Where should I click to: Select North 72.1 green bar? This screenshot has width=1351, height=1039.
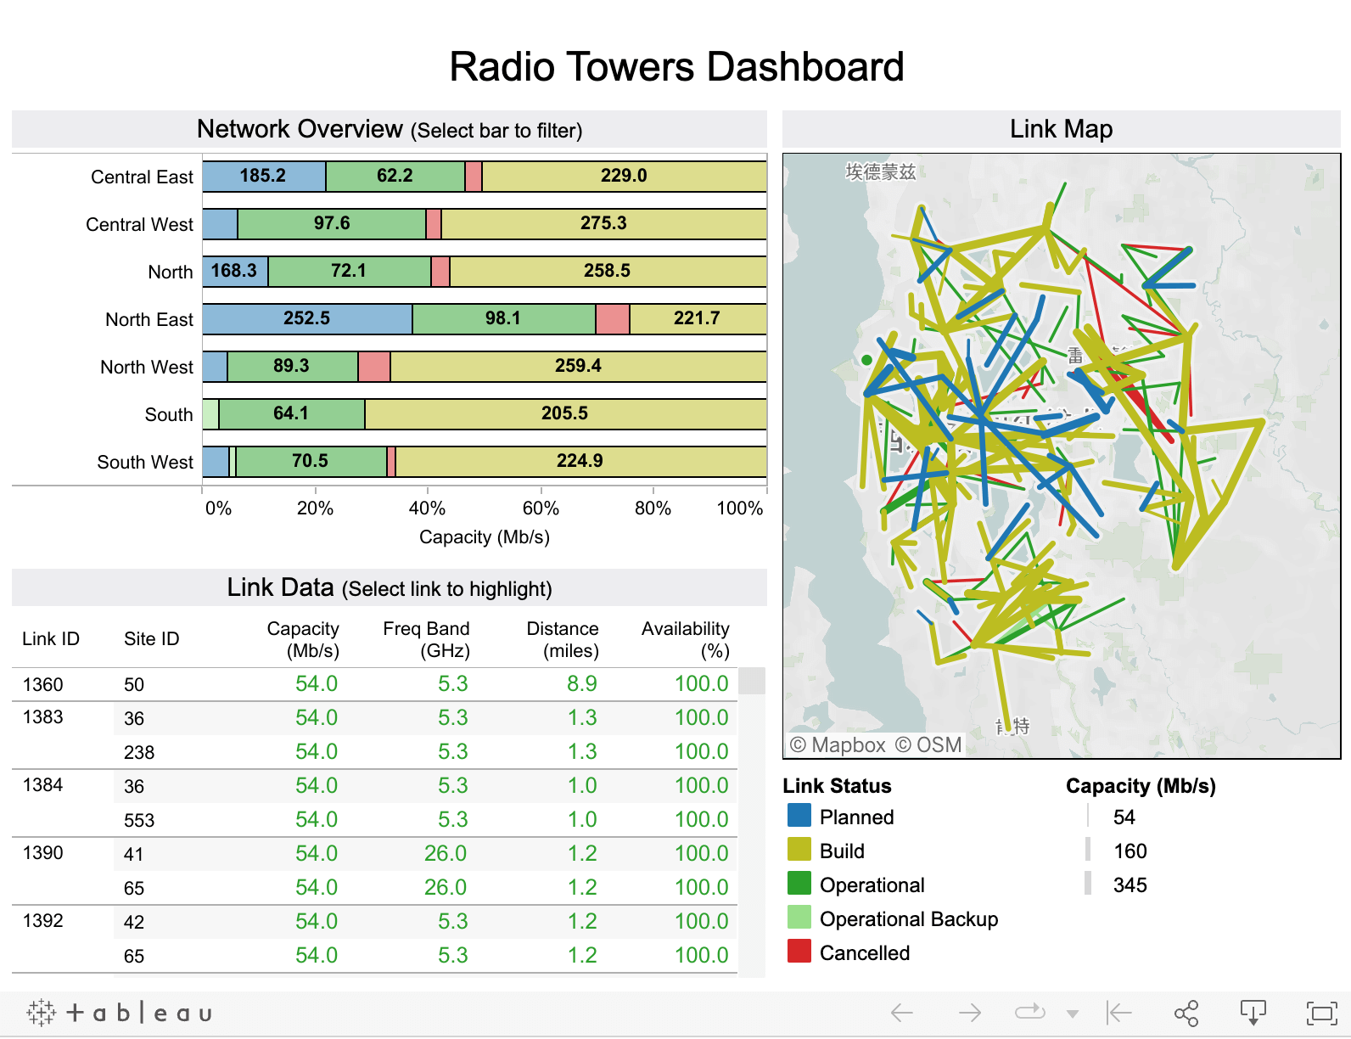click(x=350, y=271)
